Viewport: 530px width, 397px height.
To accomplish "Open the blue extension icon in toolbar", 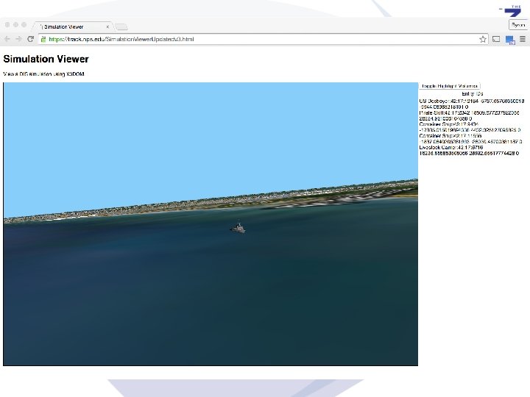I will point(509,40).
